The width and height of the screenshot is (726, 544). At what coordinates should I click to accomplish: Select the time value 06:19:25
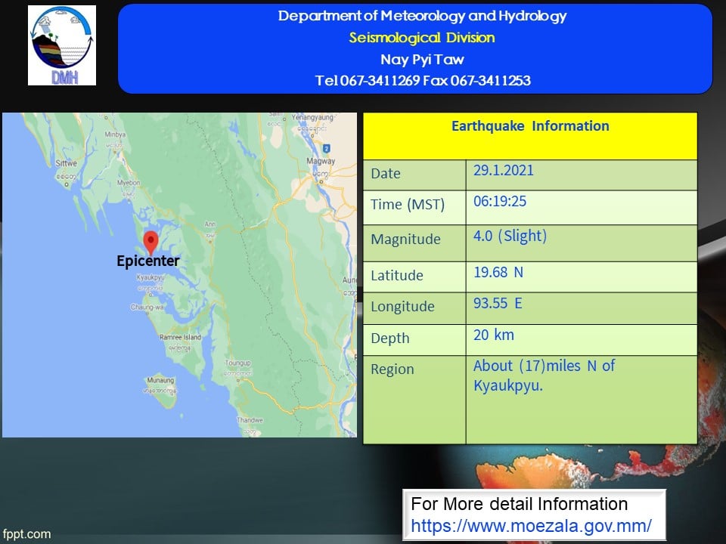pyautogui.click(x=500, y=201)
